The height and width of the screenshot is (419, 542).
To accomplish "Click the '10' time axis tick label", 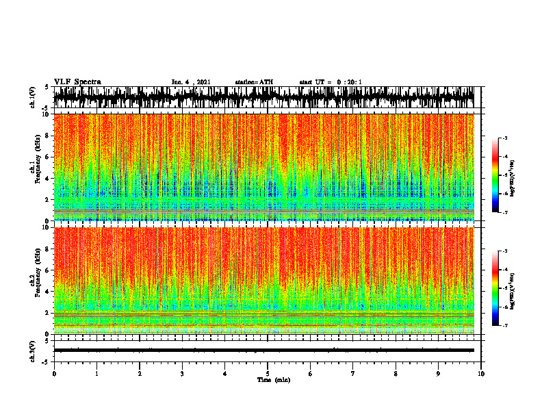I will tap(481, 374).
